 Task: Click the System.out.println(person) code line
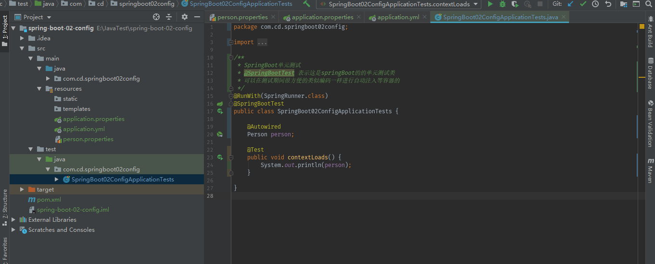pos(306,165)
